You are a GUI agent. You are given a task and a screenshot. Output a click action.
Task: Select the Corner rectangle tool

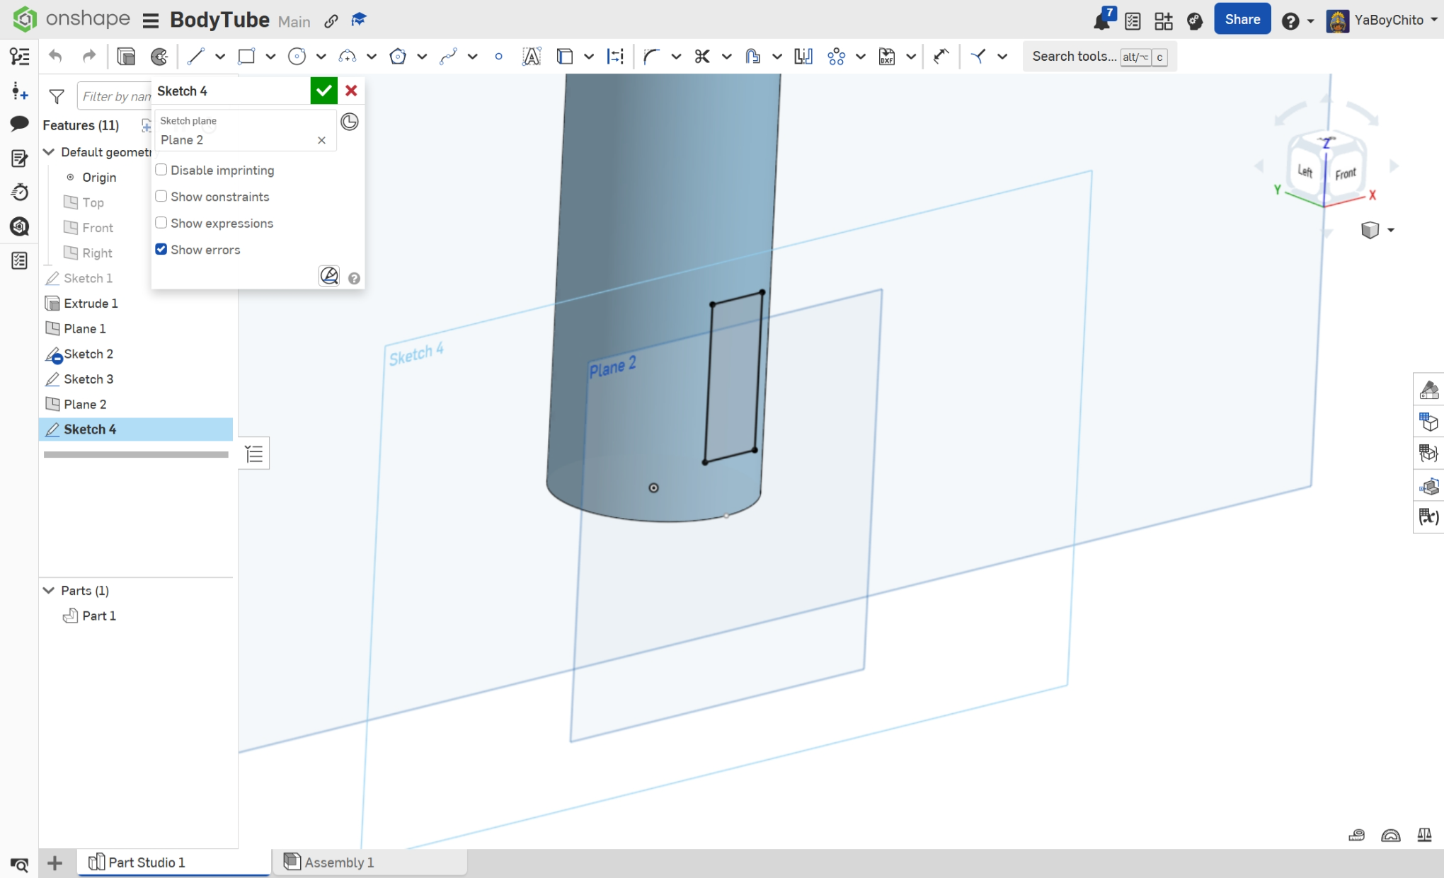tap(246, 57)
